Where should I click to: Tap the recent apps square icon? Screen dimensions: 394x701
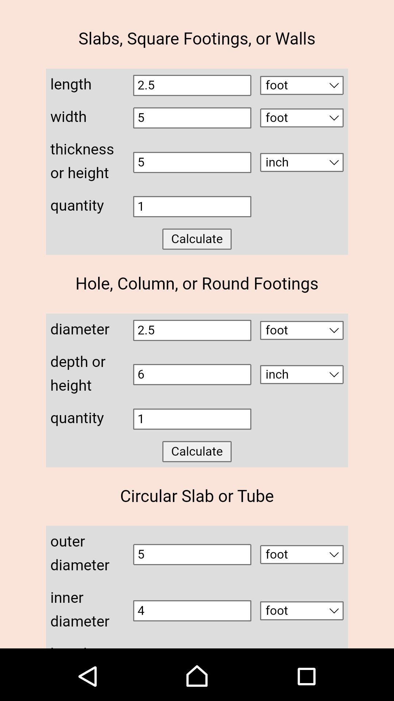pyautogui.click(x=306, y=676)
